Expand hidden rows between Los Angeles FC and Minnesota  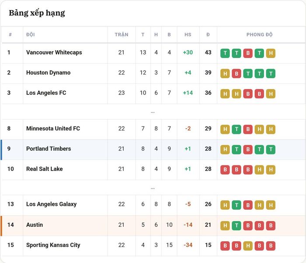click(153, 112)
